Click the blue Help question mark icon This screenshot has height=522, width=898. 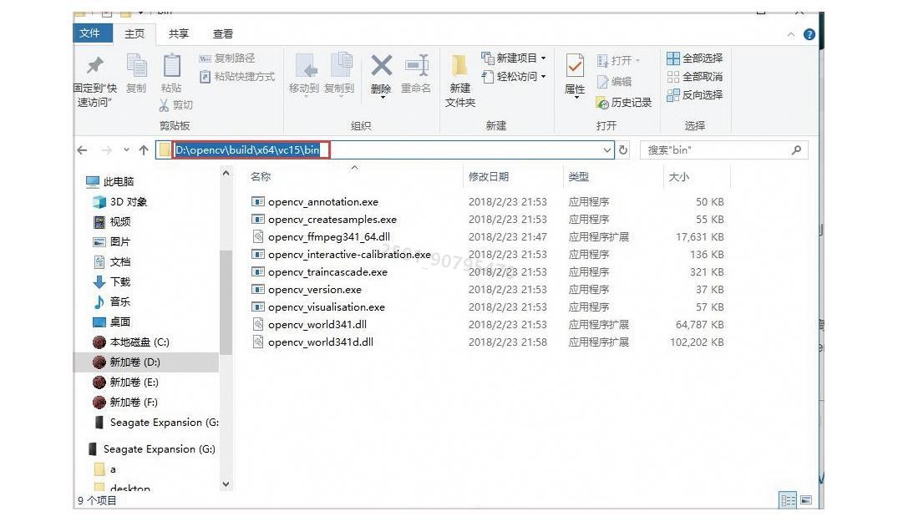tap(809, 34)
